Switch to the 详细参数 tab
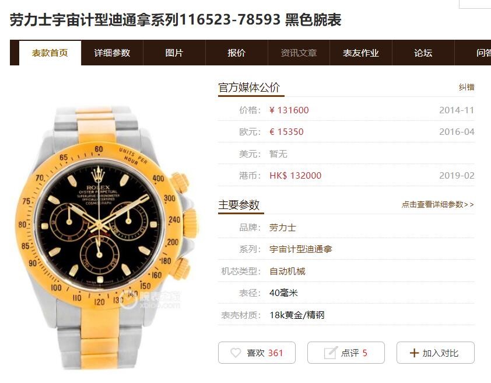 tap(112, 53)
